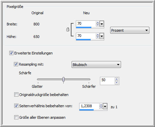Decrease Höhe value with down arrow
155x127 pixels.
(x=98, y=37)
